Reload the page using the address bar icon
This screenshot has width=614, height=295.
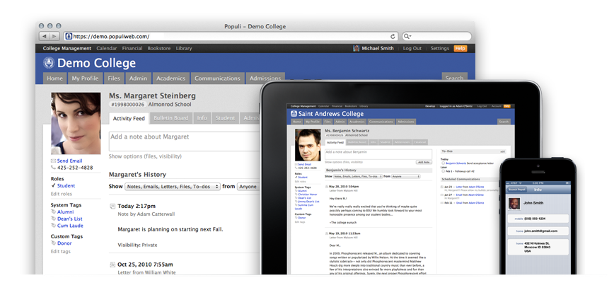pyautogui.click(x=393, y=35)
